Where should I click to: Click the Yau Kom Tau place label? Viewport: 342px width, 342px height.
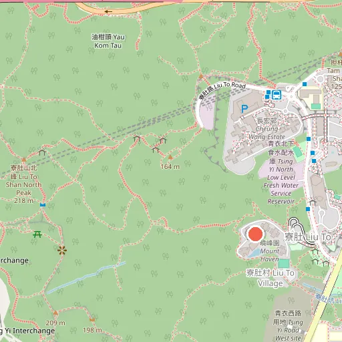click(x=108, y=41)
